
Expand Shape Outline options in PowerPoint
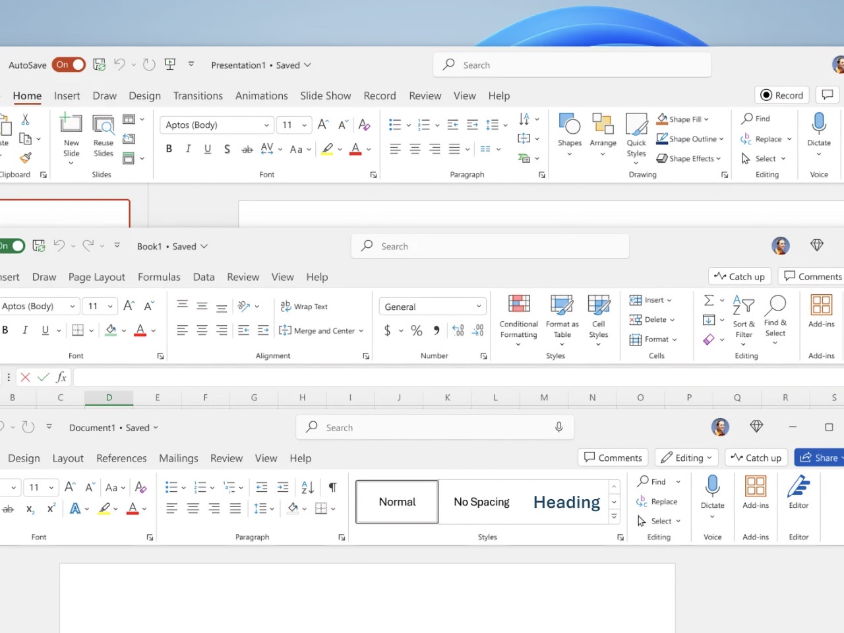pos(721,139)
